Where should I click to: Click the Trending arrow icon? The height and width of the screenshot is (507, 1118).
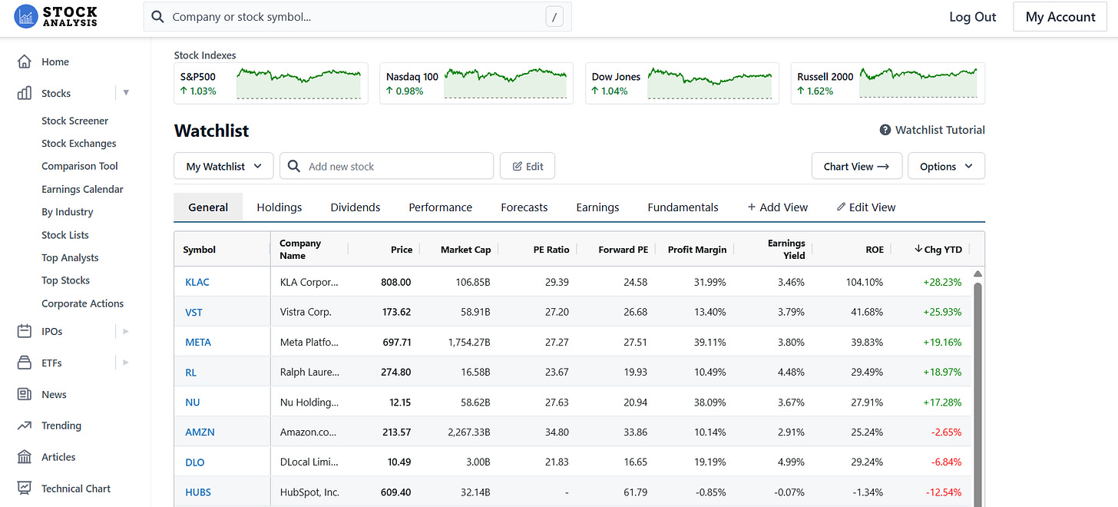tap(25, 426)
